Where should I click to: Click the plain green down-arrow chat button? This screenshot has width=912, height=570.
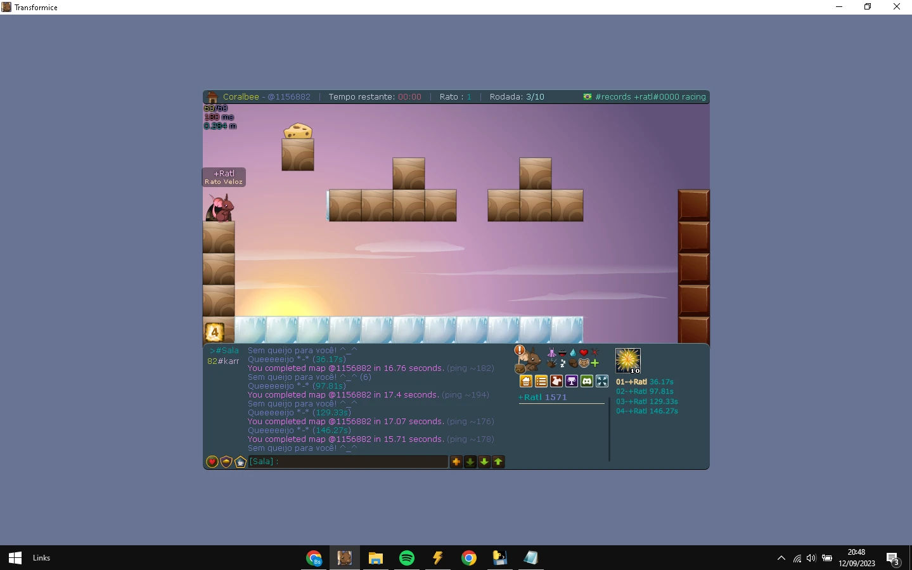(x=484, y=462)
